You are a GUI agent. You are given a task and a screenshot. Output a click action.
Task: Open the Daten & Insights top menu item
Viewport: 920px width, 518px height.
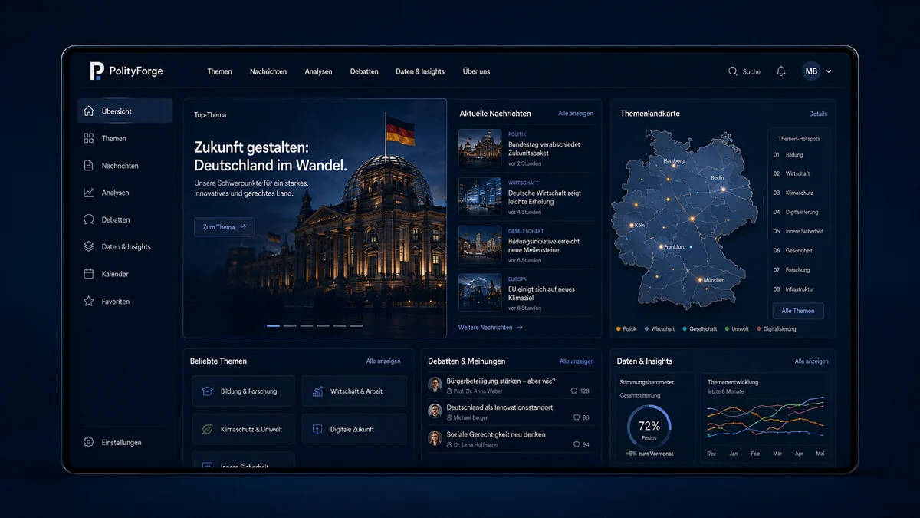pyautogui.click(x=420, y=71)
